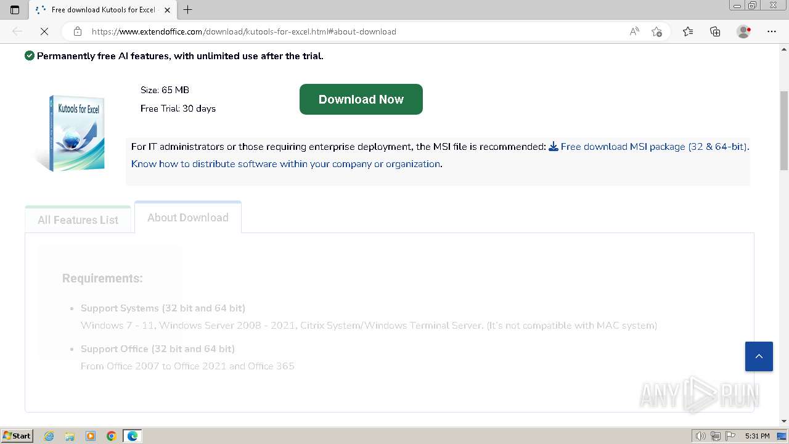Close the Kutools for Excel browser tab
The height and width of the screenshot is (444, 789).
(167, 10)
